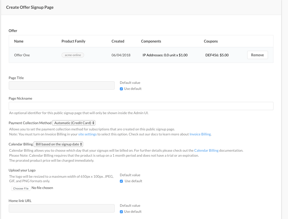Image resolution: width=288 pixels, height=219 pixels.
Task: Open the Calendar Billing documentation link
Action: coord(206,150)
